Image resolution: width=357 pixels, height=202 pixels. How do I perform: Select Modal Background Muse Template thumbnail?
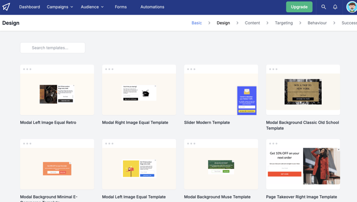[x=221, y=164]
